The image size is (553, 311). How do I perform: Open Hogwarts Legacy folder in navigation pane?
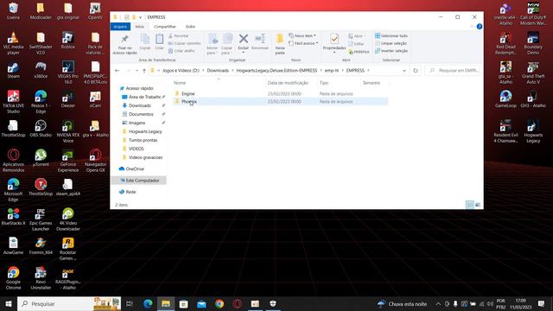click(145, 131)
